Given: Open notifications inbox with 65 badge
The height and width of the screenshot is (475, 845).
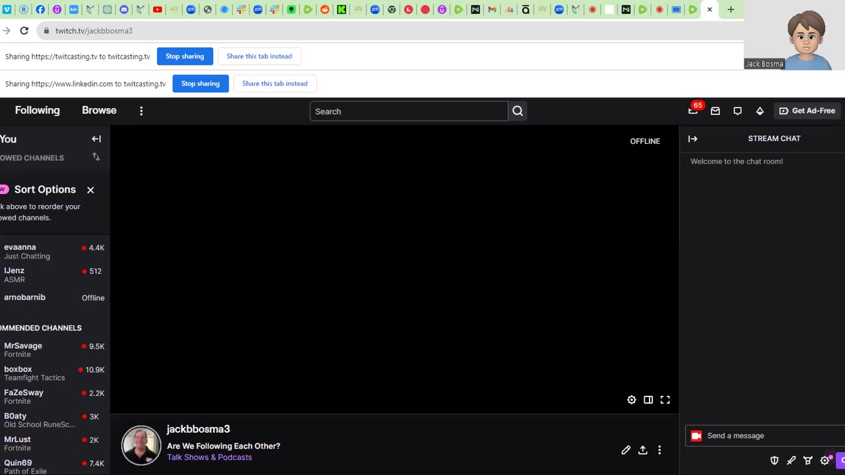Looking at the screenshot, I should tap(693, 110).
